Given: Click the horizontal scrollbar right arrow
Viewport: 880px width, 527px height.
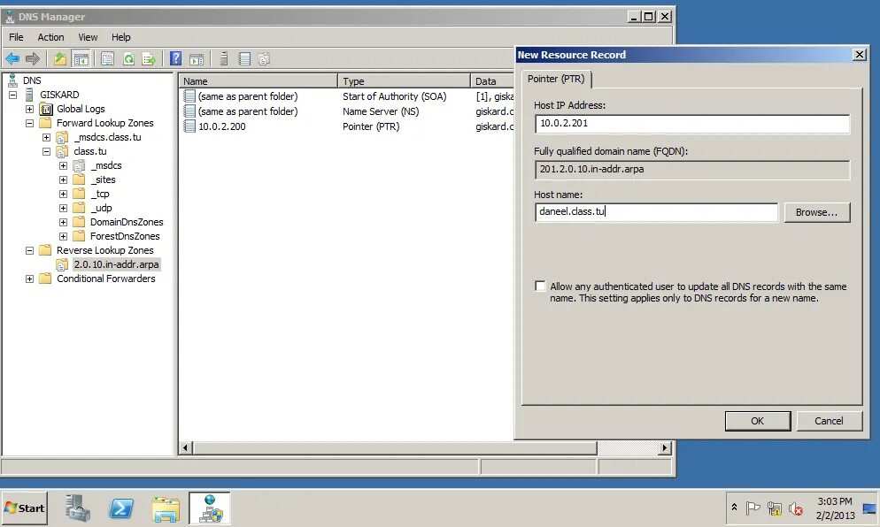Looking at the screenshot, I should click(665, 447).
